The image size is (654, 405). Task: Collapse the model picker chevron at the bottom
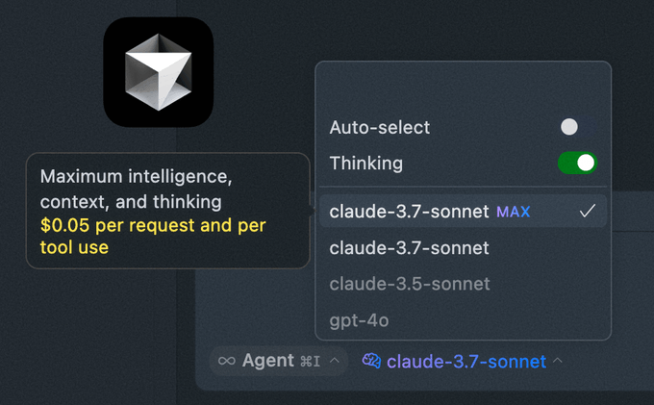[x=558, y=361]
